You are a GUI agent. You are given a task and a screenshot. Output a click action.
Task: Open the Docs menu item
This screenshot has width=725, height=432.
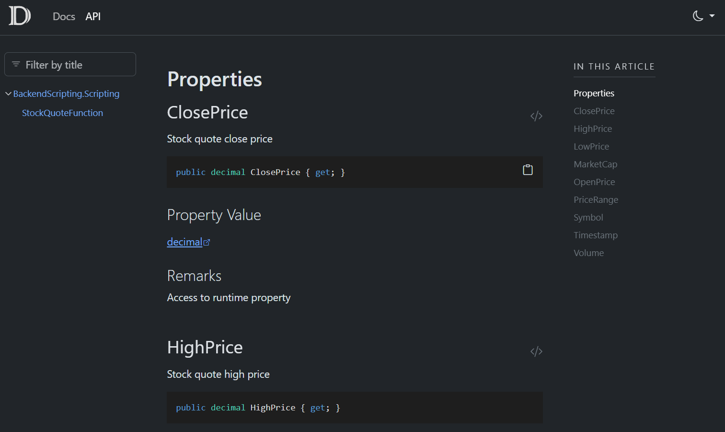click(64, 16)
